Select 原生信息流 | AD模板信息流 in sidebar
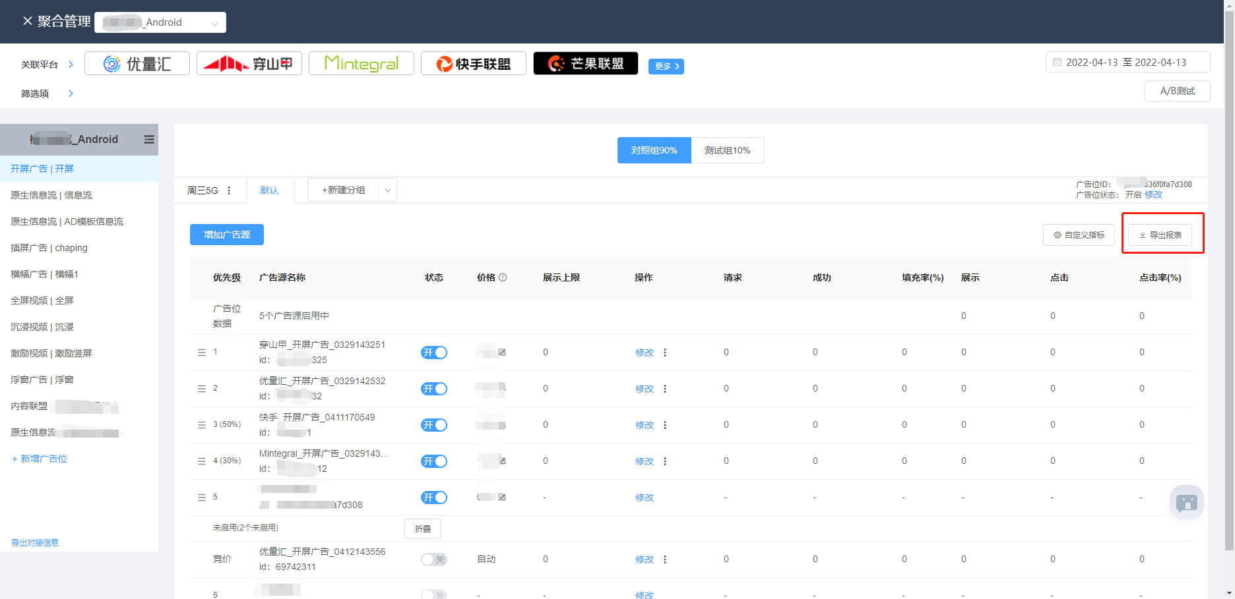 tap(79, 221)
